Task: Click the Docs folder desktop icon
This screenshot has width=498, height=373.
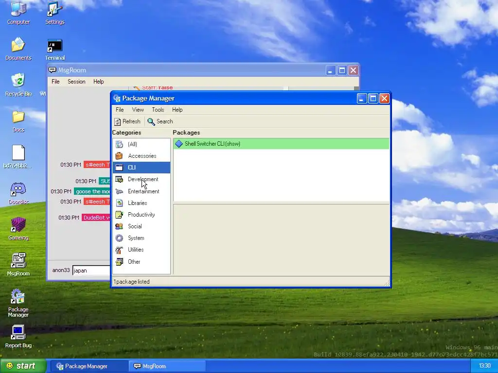Action: (x=18, y=122)
